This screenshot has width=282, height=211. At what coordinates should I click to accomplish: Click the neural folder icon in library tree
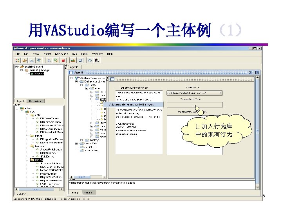(32, 136)
